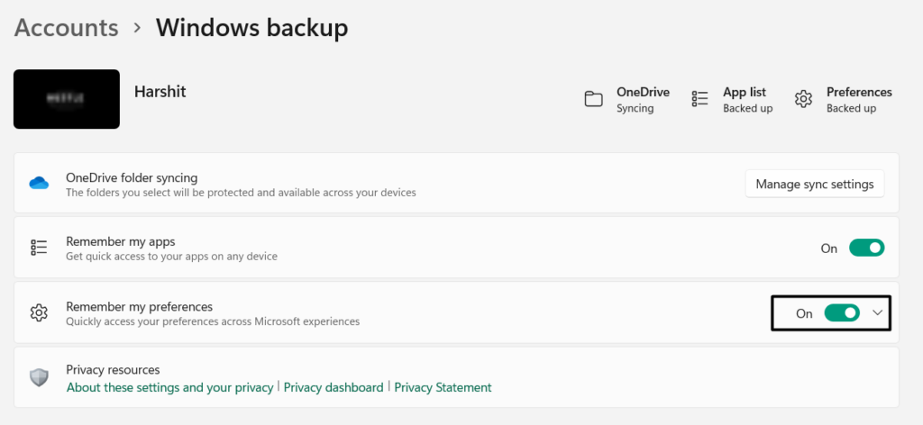Click the App list icon in header status
Viewport: 923px width, 425px height.
(x=699, y=99)
